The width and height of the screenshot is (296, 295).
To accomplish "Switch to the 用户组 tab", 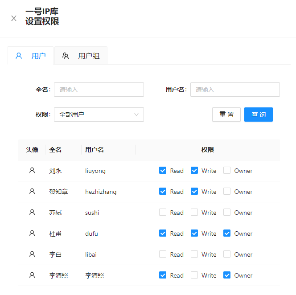I will click(x=81, y=56).
